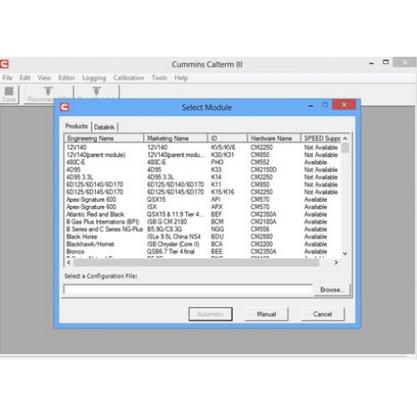Click the Manual button
The width and height of the screenshot is (417, 417).
(266, 314)
